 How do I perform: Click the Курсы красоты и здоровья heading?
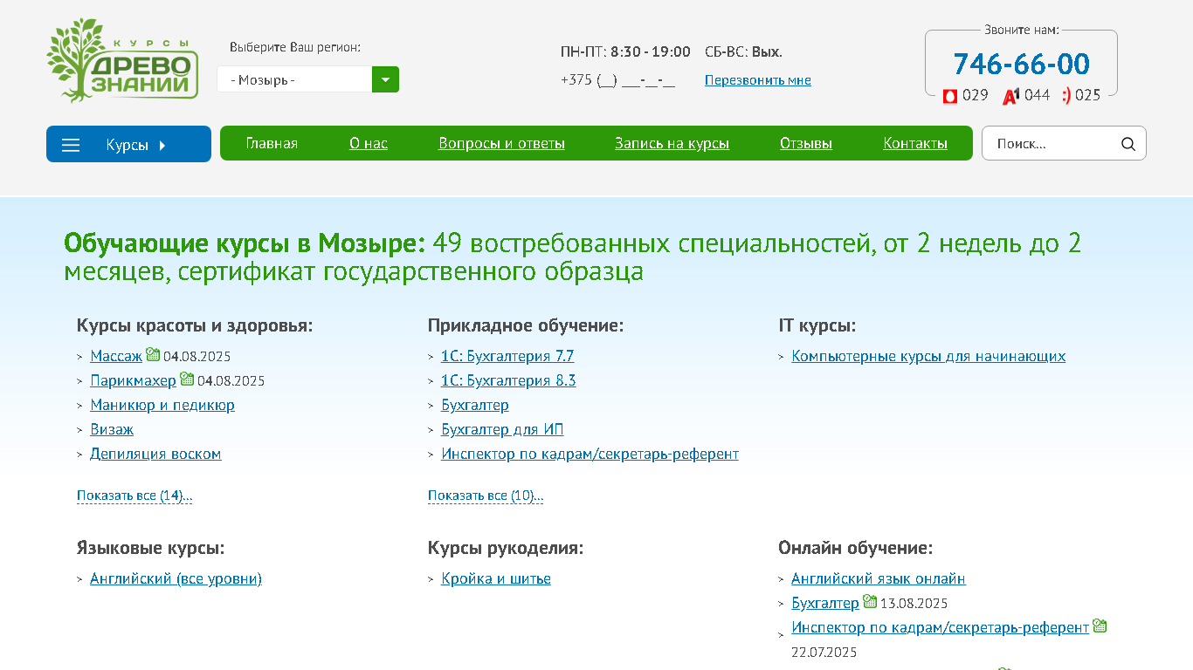[195, 325]
